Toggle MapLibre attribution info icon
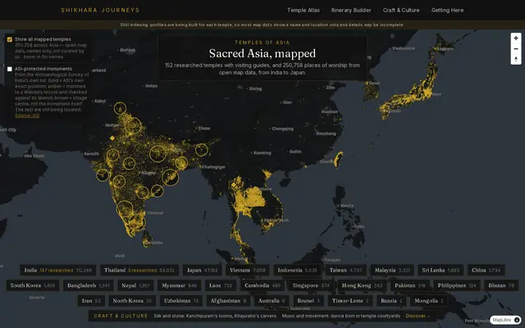This screenshot has height=328, width=525. (517, 320)
